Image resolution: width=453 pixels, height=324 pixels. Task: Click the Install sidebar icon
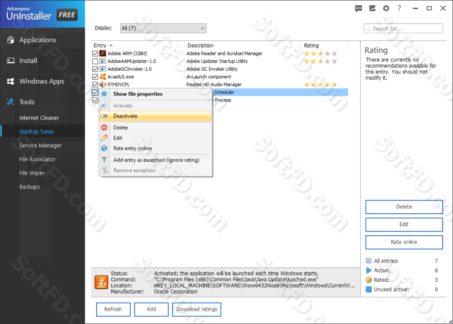point(11,61)
